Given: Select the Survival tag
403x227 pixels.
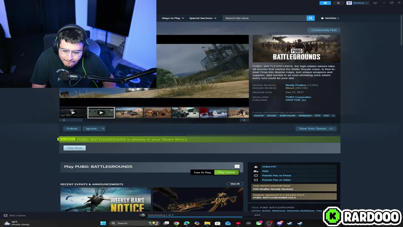Looking at the screenshot, I should tap(259, 115).
